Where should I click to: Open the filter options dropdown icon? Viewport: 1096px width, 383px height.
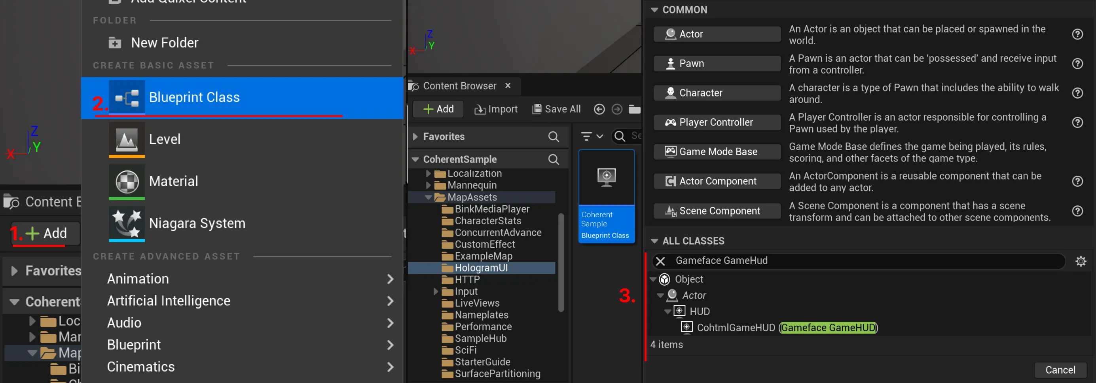click(592, 136)
